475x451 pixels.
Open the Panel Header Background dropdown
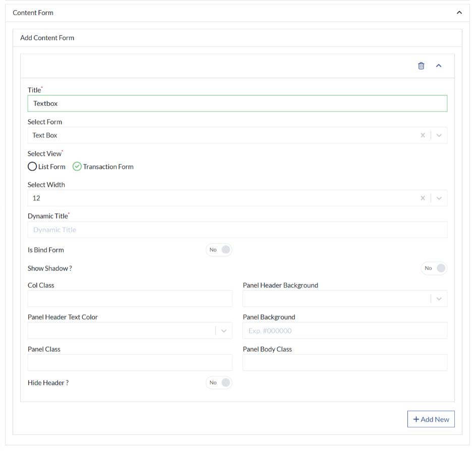(x=345, y=299)
